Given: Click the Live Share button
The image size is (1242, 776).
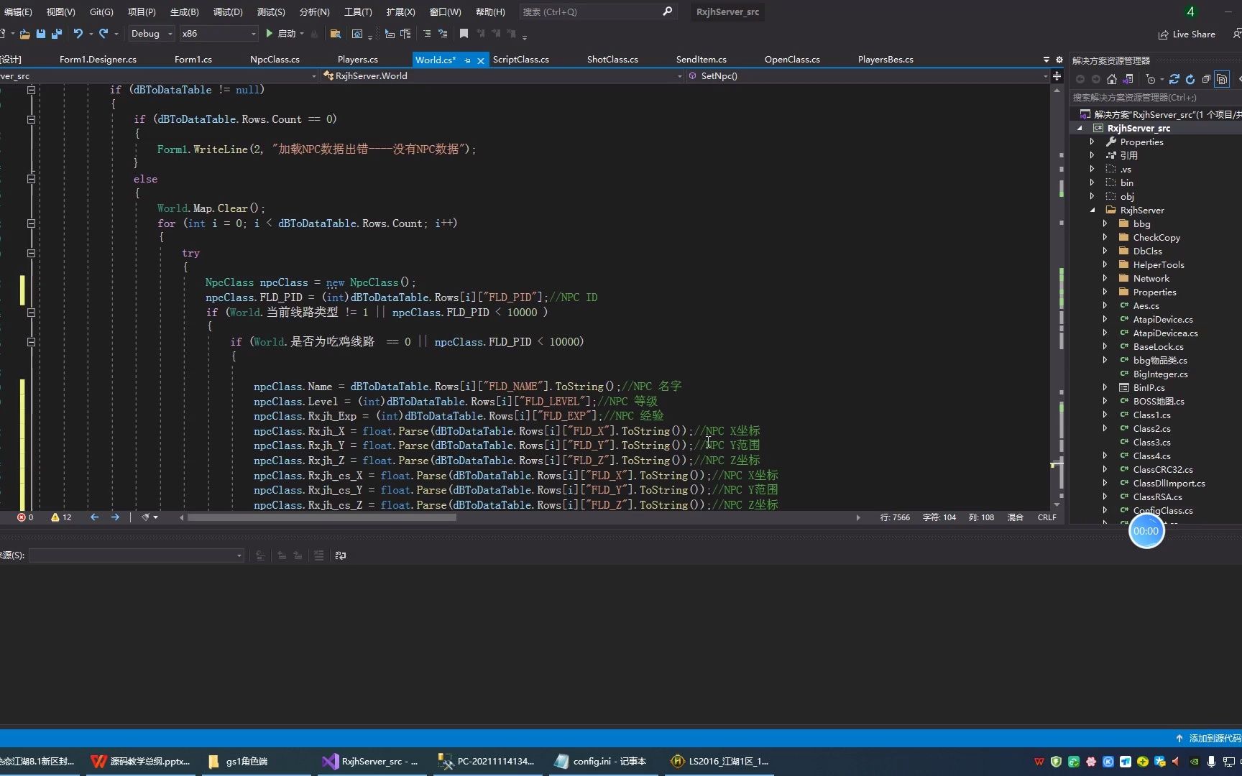Looking at the screenshot, I should (1187, 34).
